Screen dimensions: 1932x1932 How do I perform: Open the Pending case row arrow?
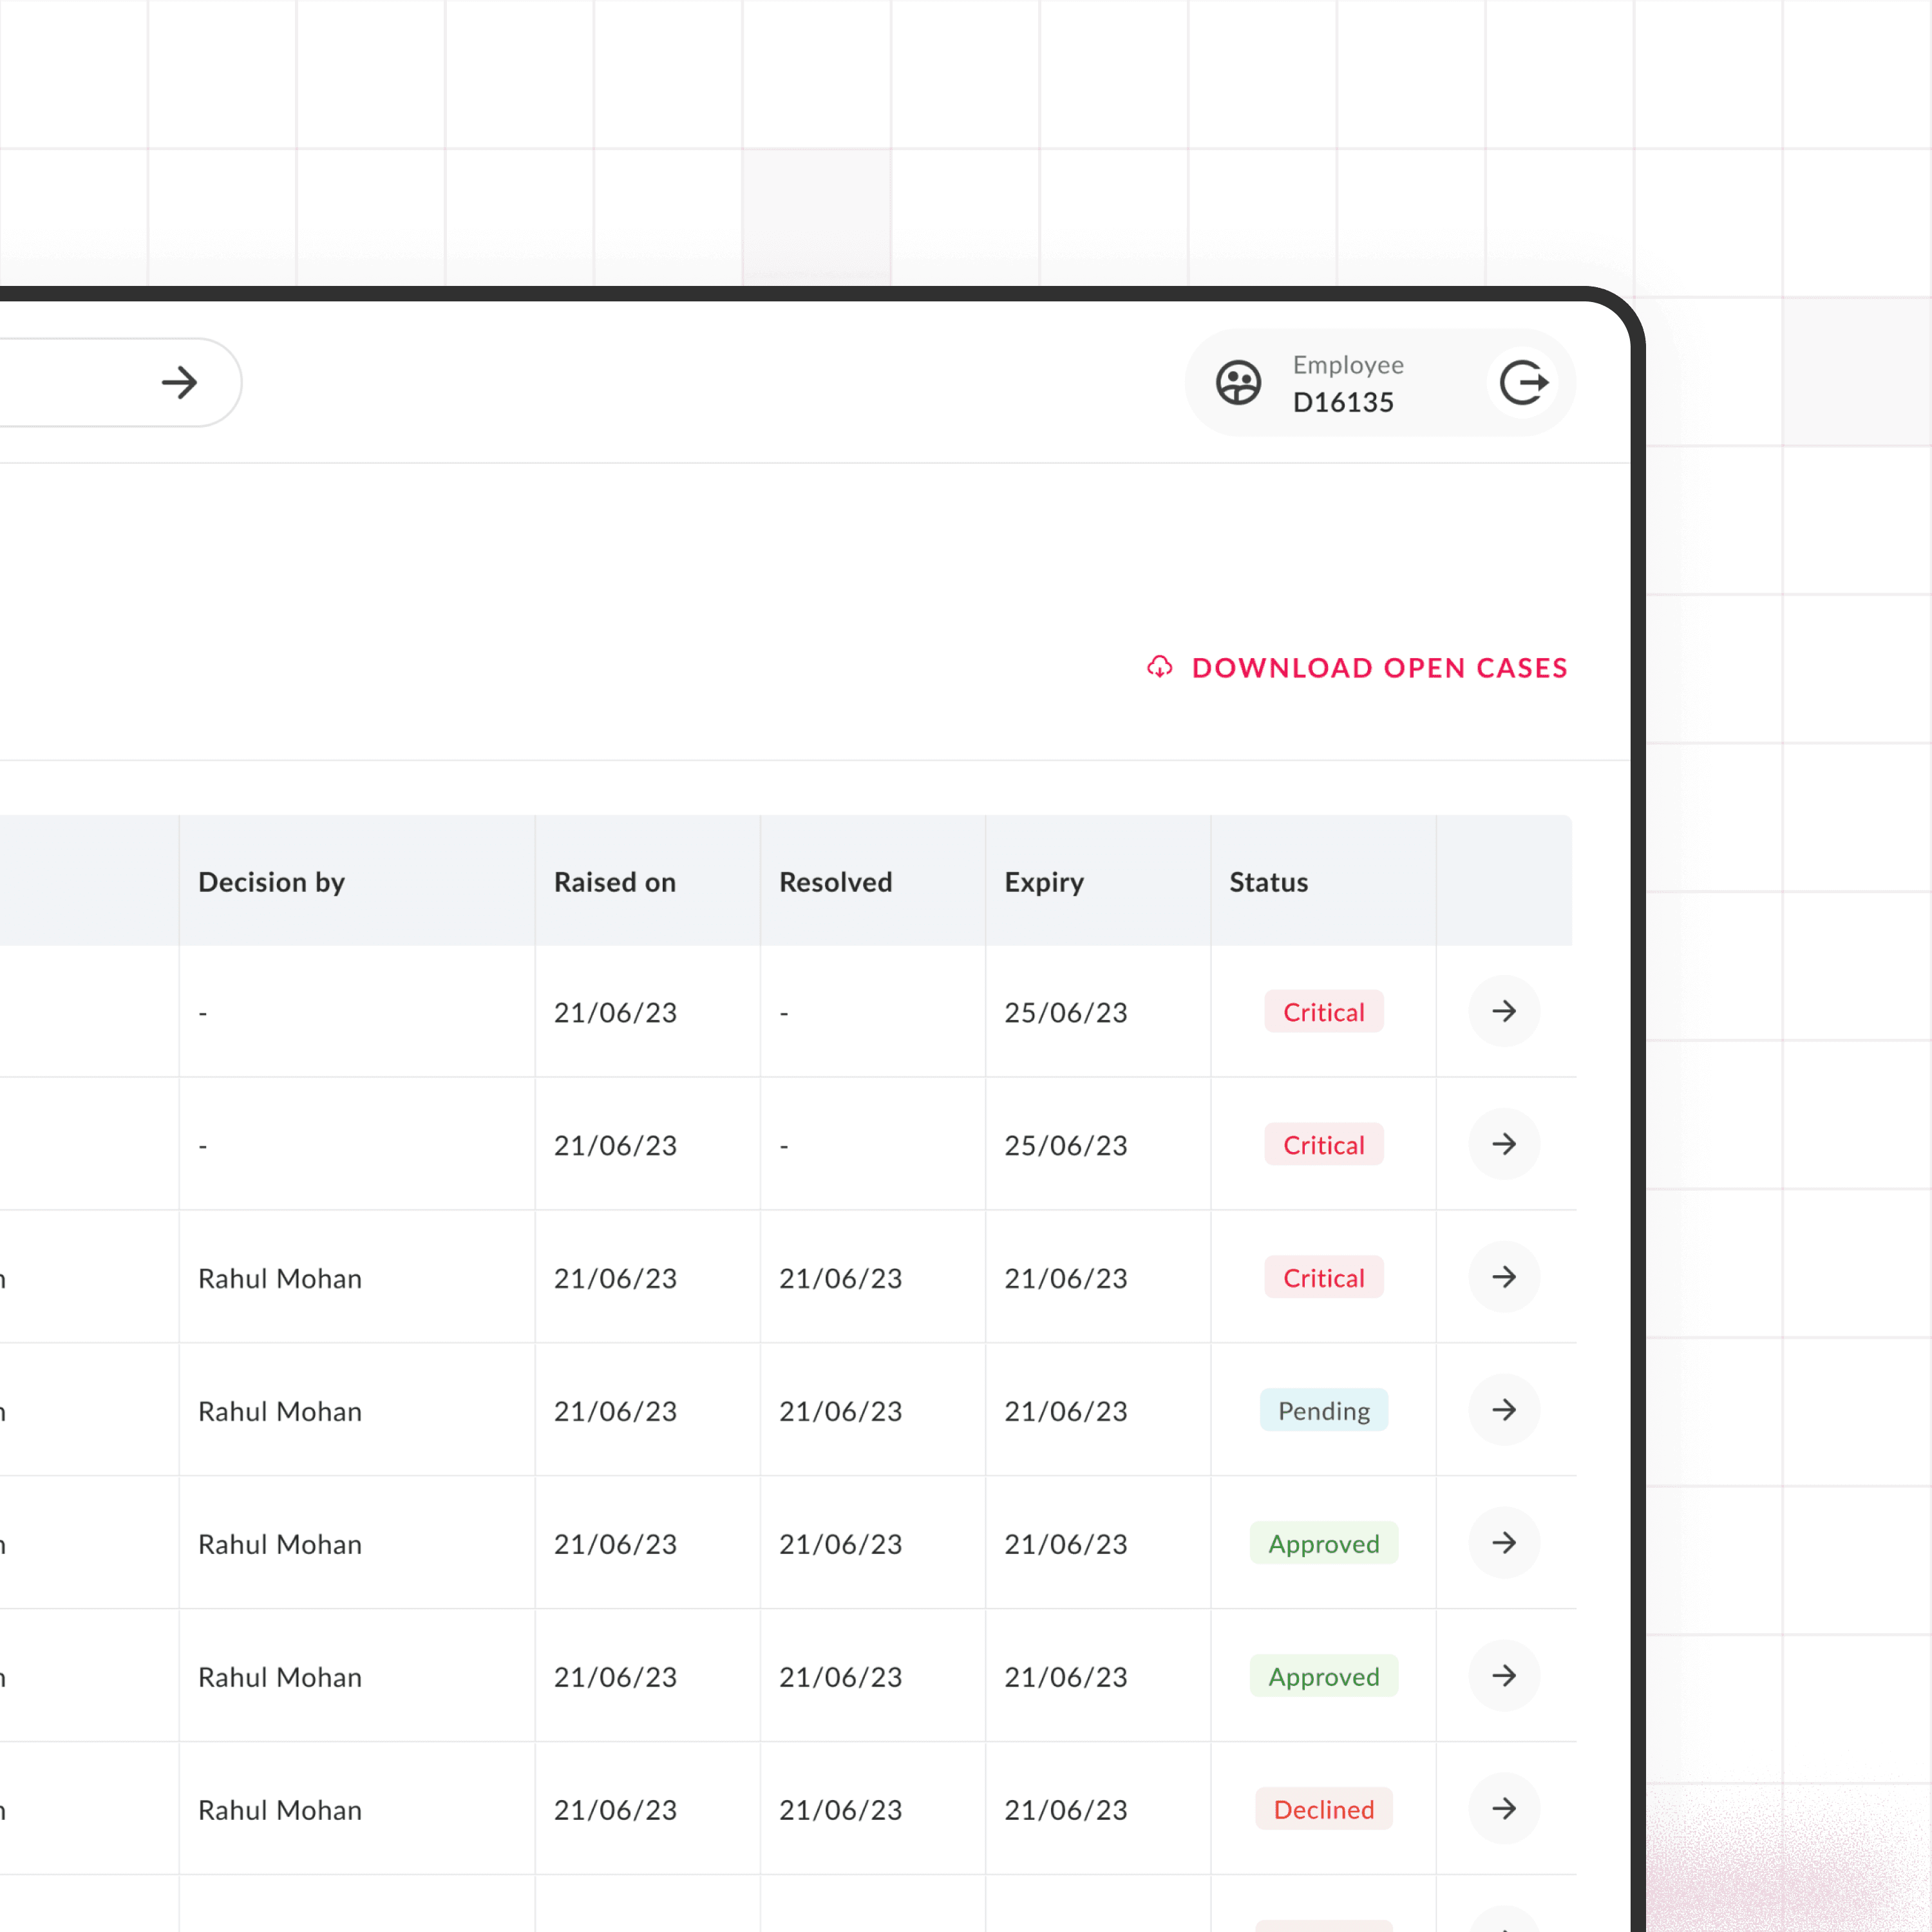pos(1503,1410)
